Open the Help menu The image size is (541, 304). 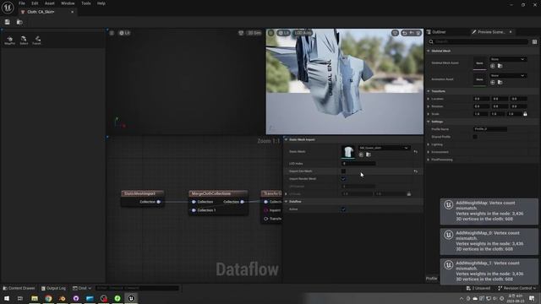[101, 3]
